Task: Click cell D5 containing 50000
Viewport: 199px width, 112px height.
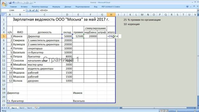Action: click(x=67, y=36)
